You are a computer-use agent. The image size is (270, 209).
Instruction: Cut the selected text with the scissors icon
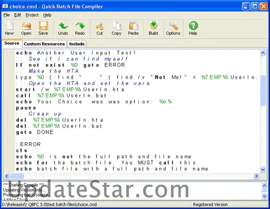click(x=99, y=29)
